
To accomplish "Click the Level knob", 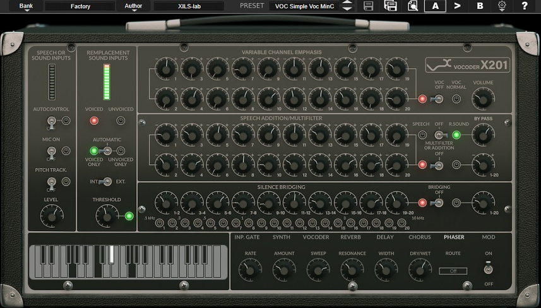I will click(x=52, y=216).
